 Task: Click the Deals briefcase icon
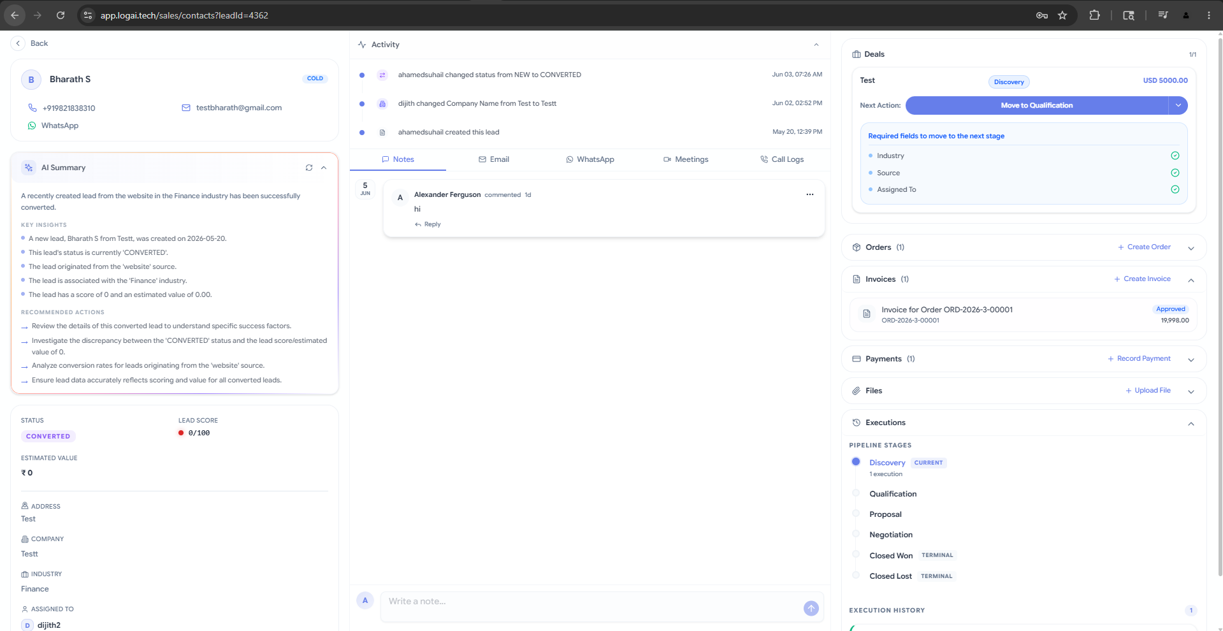coord(857,54)
